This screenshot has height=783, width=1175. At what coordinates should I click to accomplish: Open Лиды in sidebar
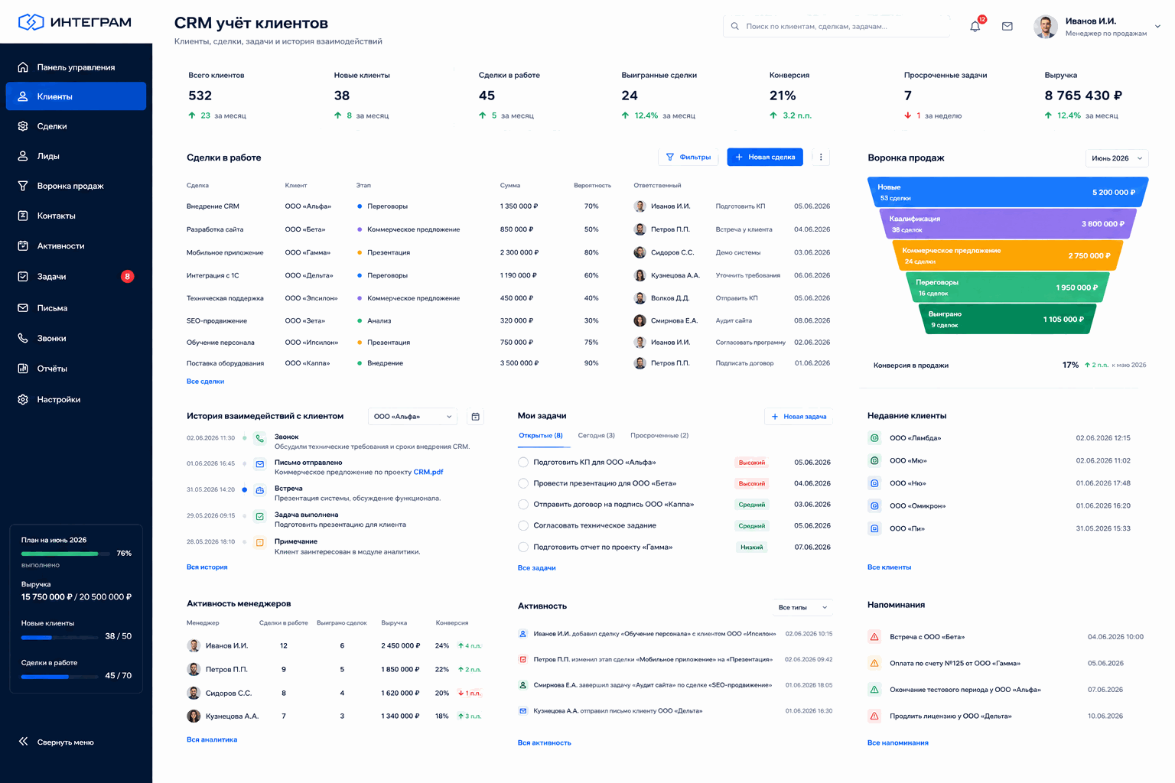click(76, 156)
